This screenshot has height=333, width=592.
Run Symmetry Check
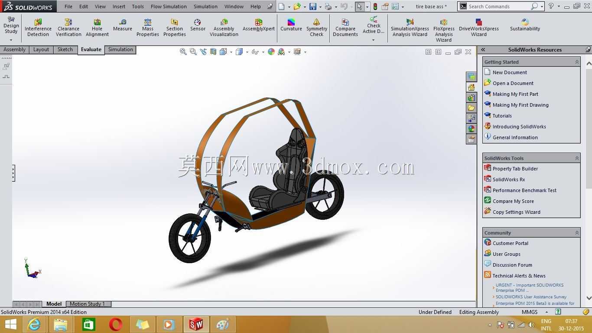point(317,28)
